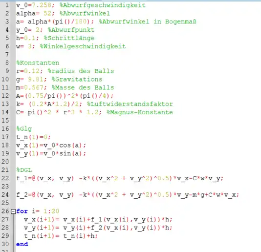Click 'A=(0.75/pi())^2*(pi()/4);' line

click(65, 96)
